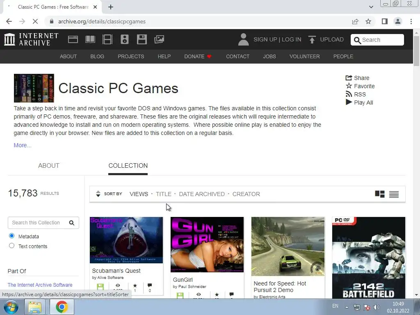
Task: Sort the collection by CREATOR
Action: (246, 194)
